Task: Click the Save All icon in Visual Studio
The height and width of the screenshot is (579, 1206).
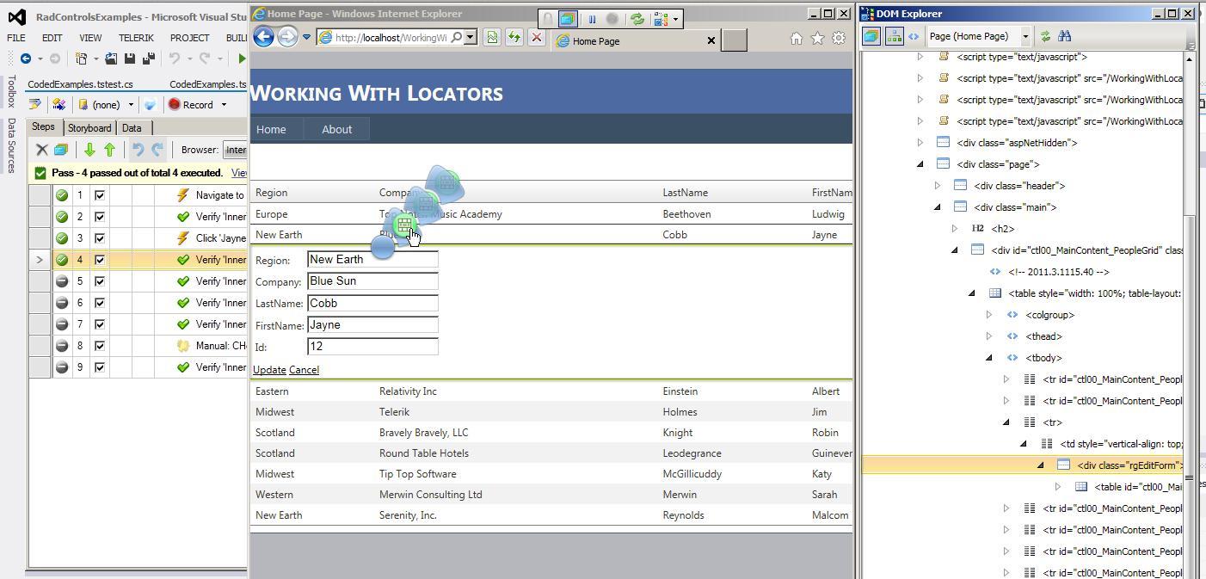Action: click(x=148, y=59)
